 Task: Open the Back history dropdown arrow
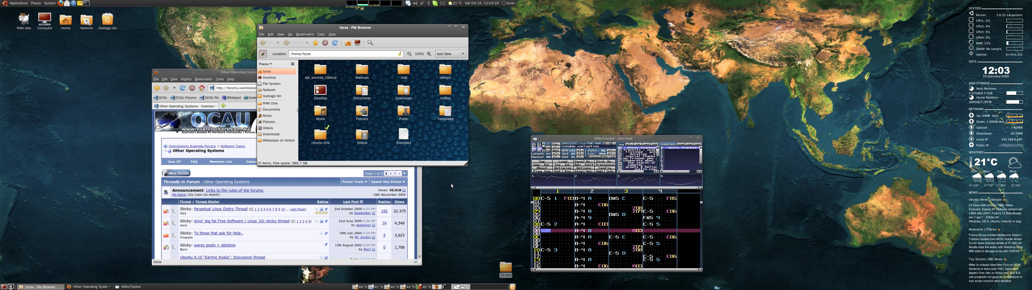click(x=278, y=43)
